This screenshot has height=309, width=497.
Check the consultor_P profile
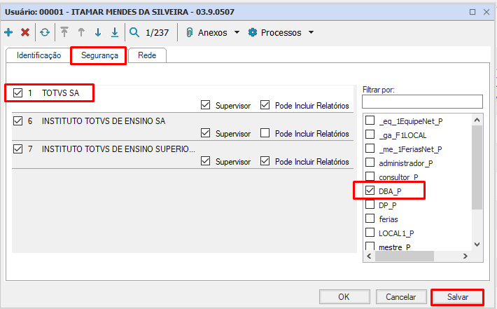pyautogui.click(x=370, y=176)
